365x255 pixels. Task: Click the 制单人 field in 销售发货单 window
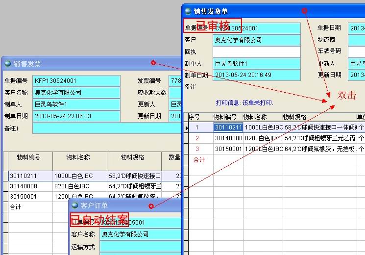(x=256, y=63)
